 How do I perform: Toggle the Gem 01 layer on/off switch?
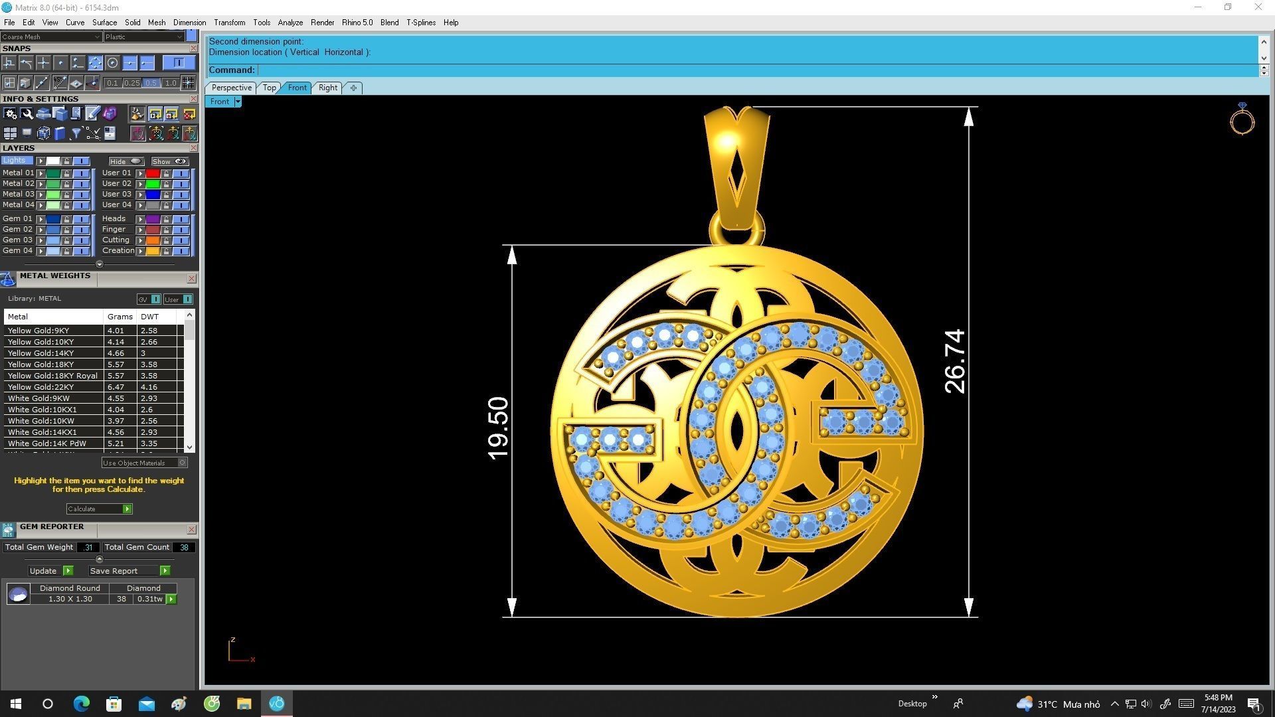pos(81,219)
